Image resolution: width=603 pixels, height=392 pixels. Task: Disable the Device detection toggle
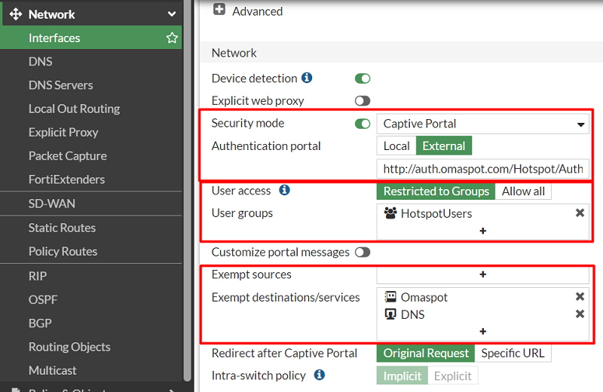click(x=363, y=78)
